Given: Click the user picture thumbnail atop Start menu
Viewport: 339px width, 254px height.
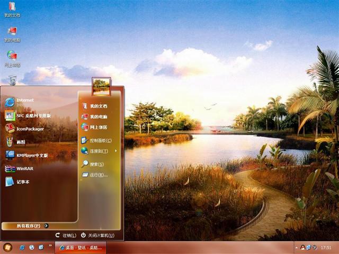Looking at the screenshot, I should 101,87.
